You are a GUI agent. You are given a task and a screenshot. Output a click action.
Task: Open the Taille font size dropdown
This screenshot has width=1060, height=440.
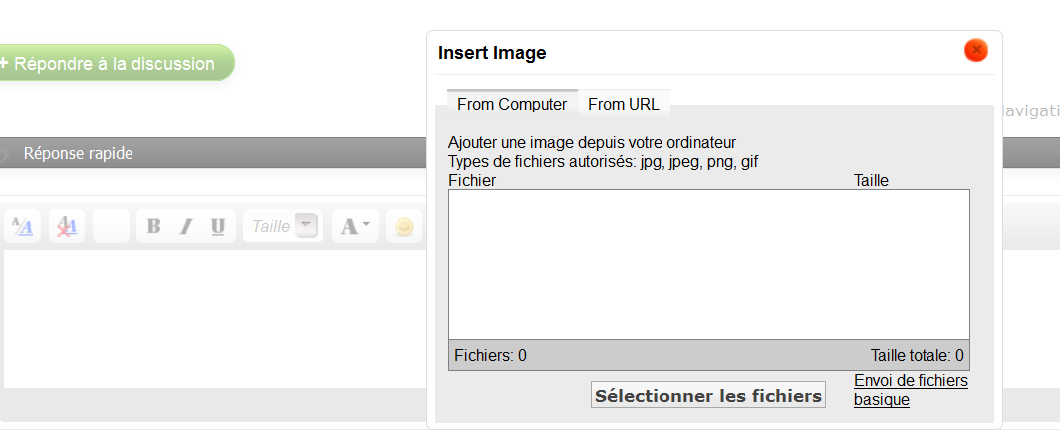308,227
